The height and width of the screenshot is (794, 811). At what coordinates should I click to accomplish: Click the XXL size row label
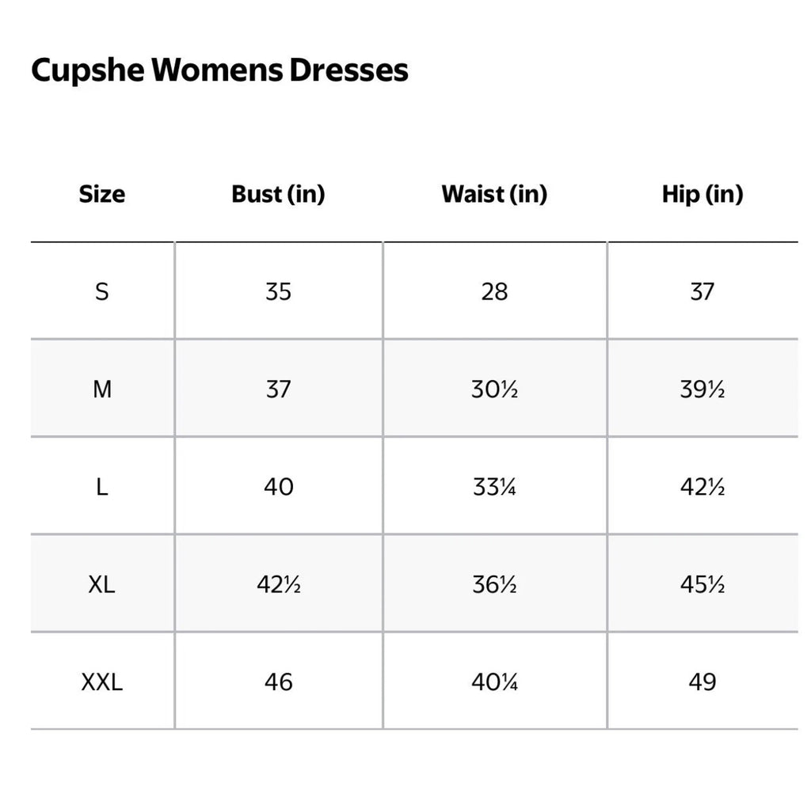point(102,682)
